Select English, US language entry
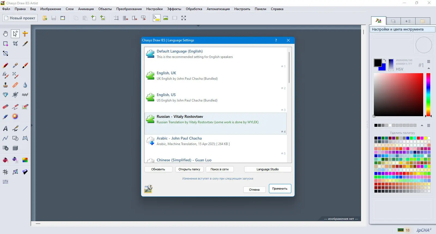This screenshot has height=234, width=436. [x=216, y=102]
